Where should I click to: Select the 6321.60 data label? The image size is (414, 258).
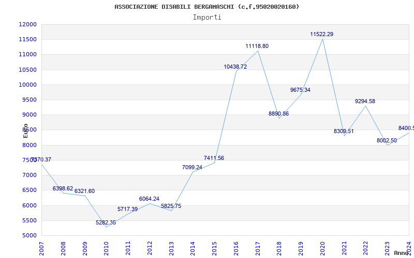point(84,191)
